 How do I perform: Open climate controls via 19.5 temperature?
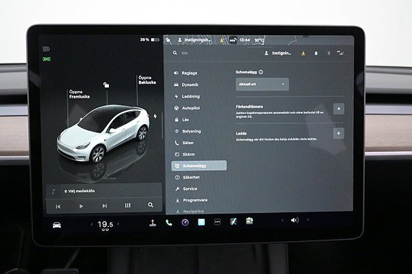tap(105, 225)
